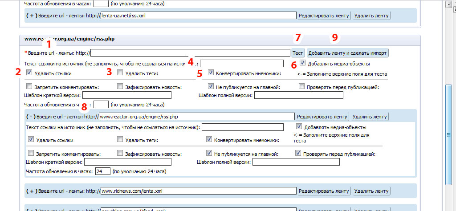Click "Редактировать ленту" for lenta-ua.net feed
Image resolution: width=456 pixels, height=211 pixels.
click(324, 16)
